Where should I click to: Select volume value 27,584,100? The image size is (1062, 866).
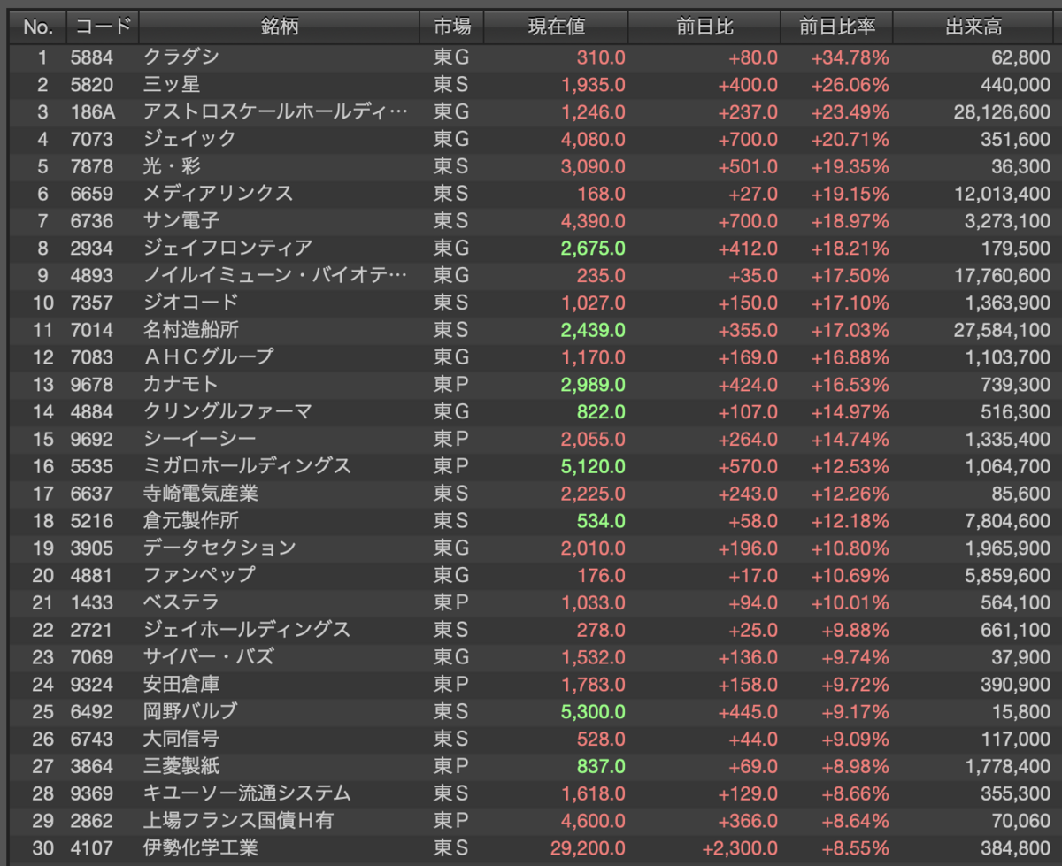[x=1003, y=330]
